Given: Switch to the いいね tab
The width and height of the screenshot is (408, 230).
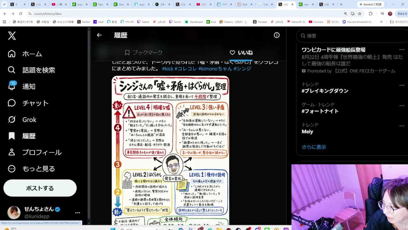Looking at the screenshot, I should pos(241,52).
